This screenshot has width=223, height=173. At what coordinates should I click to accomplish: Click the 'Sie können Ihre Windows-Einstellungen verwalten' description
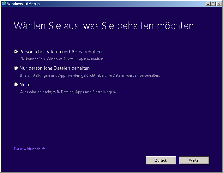pos(62,59)
